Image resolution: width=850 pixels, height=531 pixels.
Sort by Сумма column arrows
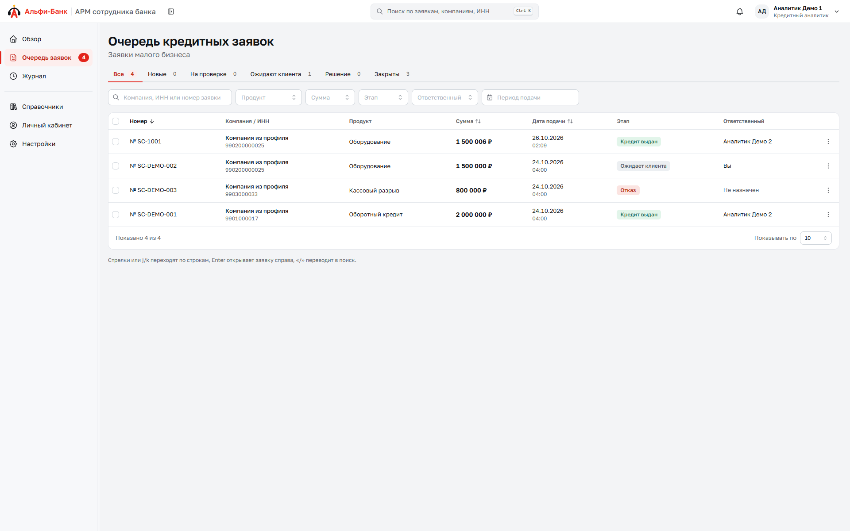pyautogui.click(x=478, y=121)
